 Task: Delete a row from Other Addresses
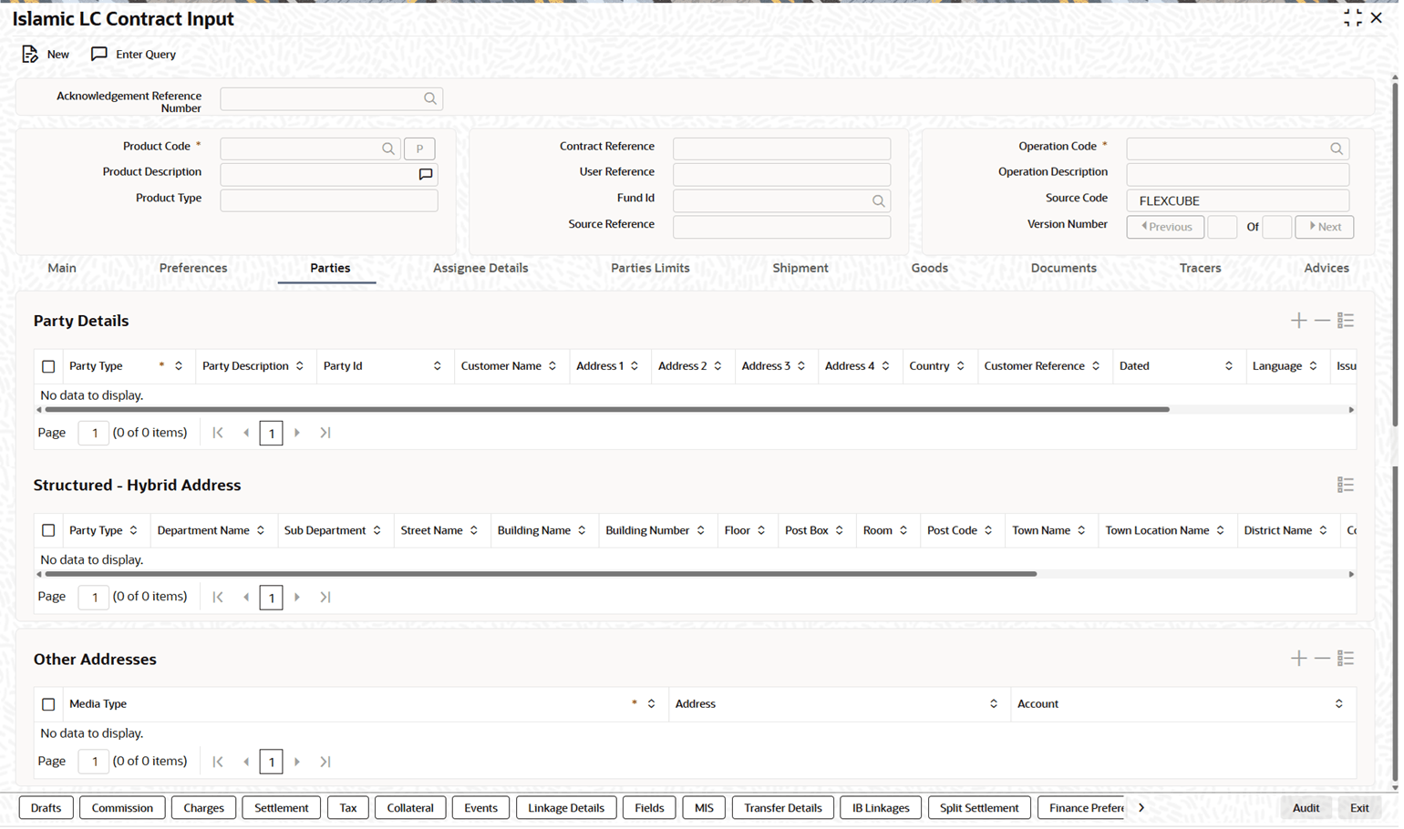pos(1322,659)
